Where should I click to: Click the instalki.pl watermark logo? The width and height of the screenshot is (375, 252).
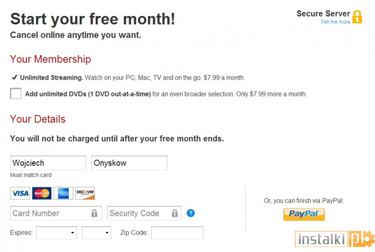[335, 239]
